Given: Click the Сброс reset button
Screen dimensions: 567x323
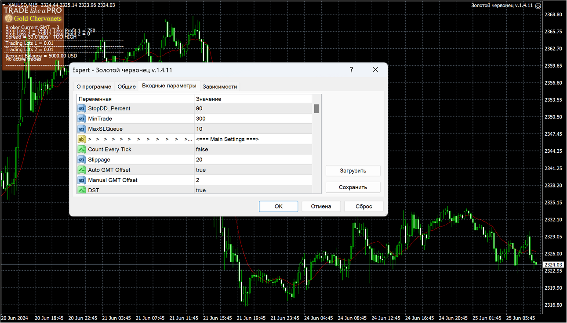Looking at the screenshot, I should click(x=363, y=206).
